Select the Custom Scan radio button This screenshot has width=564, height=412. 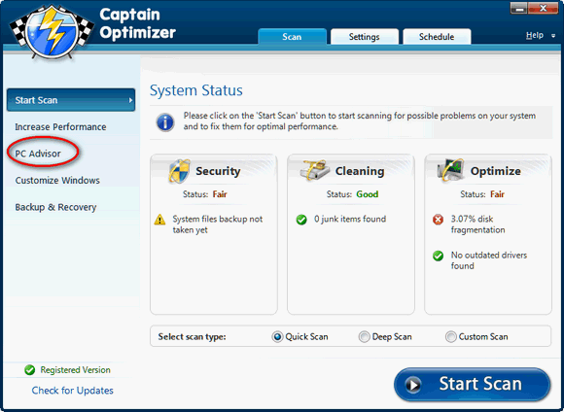[x=450, y=337]
